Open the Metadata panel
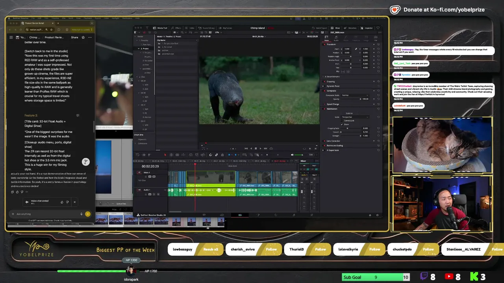 [x=350, y=28]
